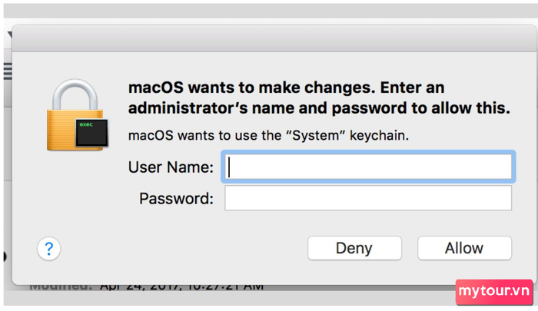
Task: Click the Allow button
Action: [464, 248]
